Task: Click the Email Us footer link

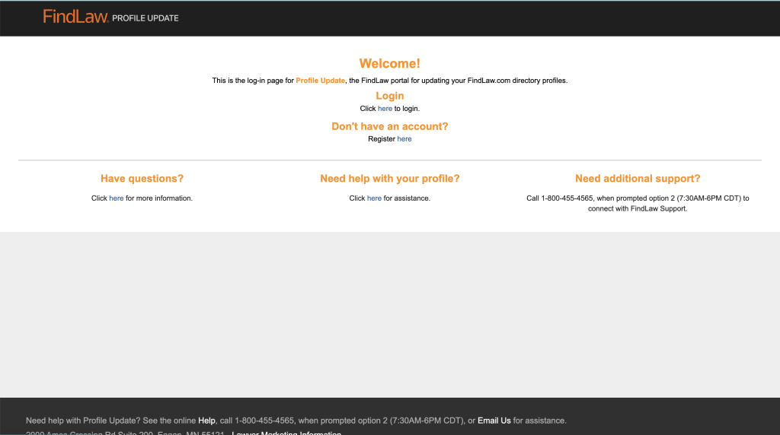Action: coord(494,421)
